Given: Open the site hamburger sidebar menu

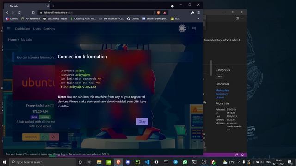Looking at the screenshot, I should tap(9, 29).
